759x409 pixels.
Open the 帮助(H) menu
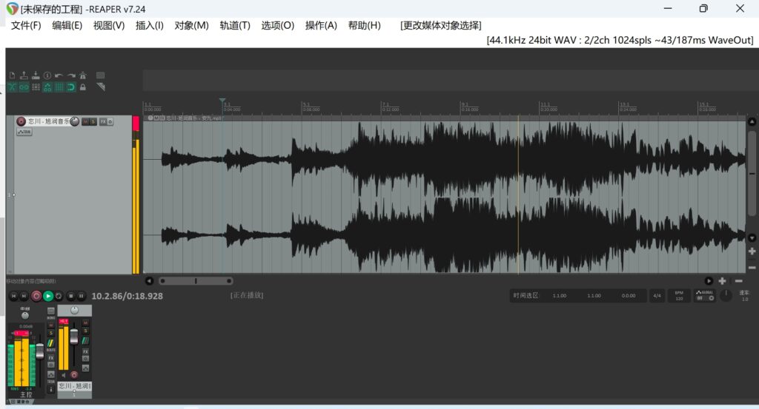[365, 26]
